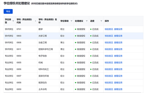
Task: Open 核验意见 for 机械 row
Action: (109, 63)
